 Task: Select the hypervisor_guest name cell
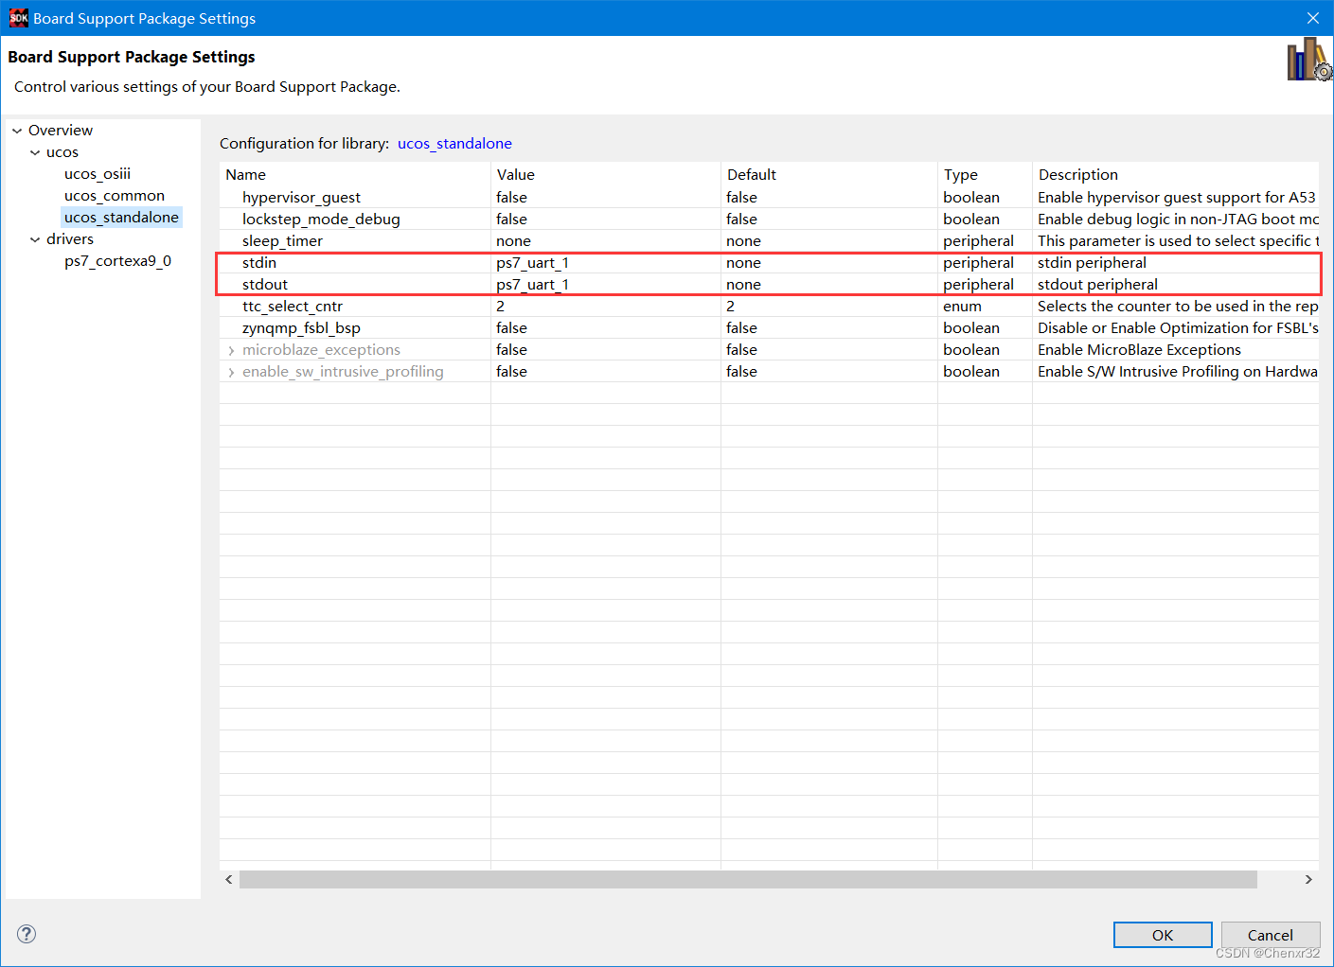click(x=355, y=198)
